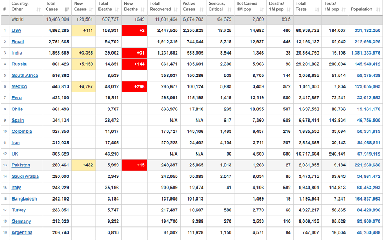This screenshot has height=240, width=384.
Task: Select World new cases +28,561 cell
Action: pos(83,19)
